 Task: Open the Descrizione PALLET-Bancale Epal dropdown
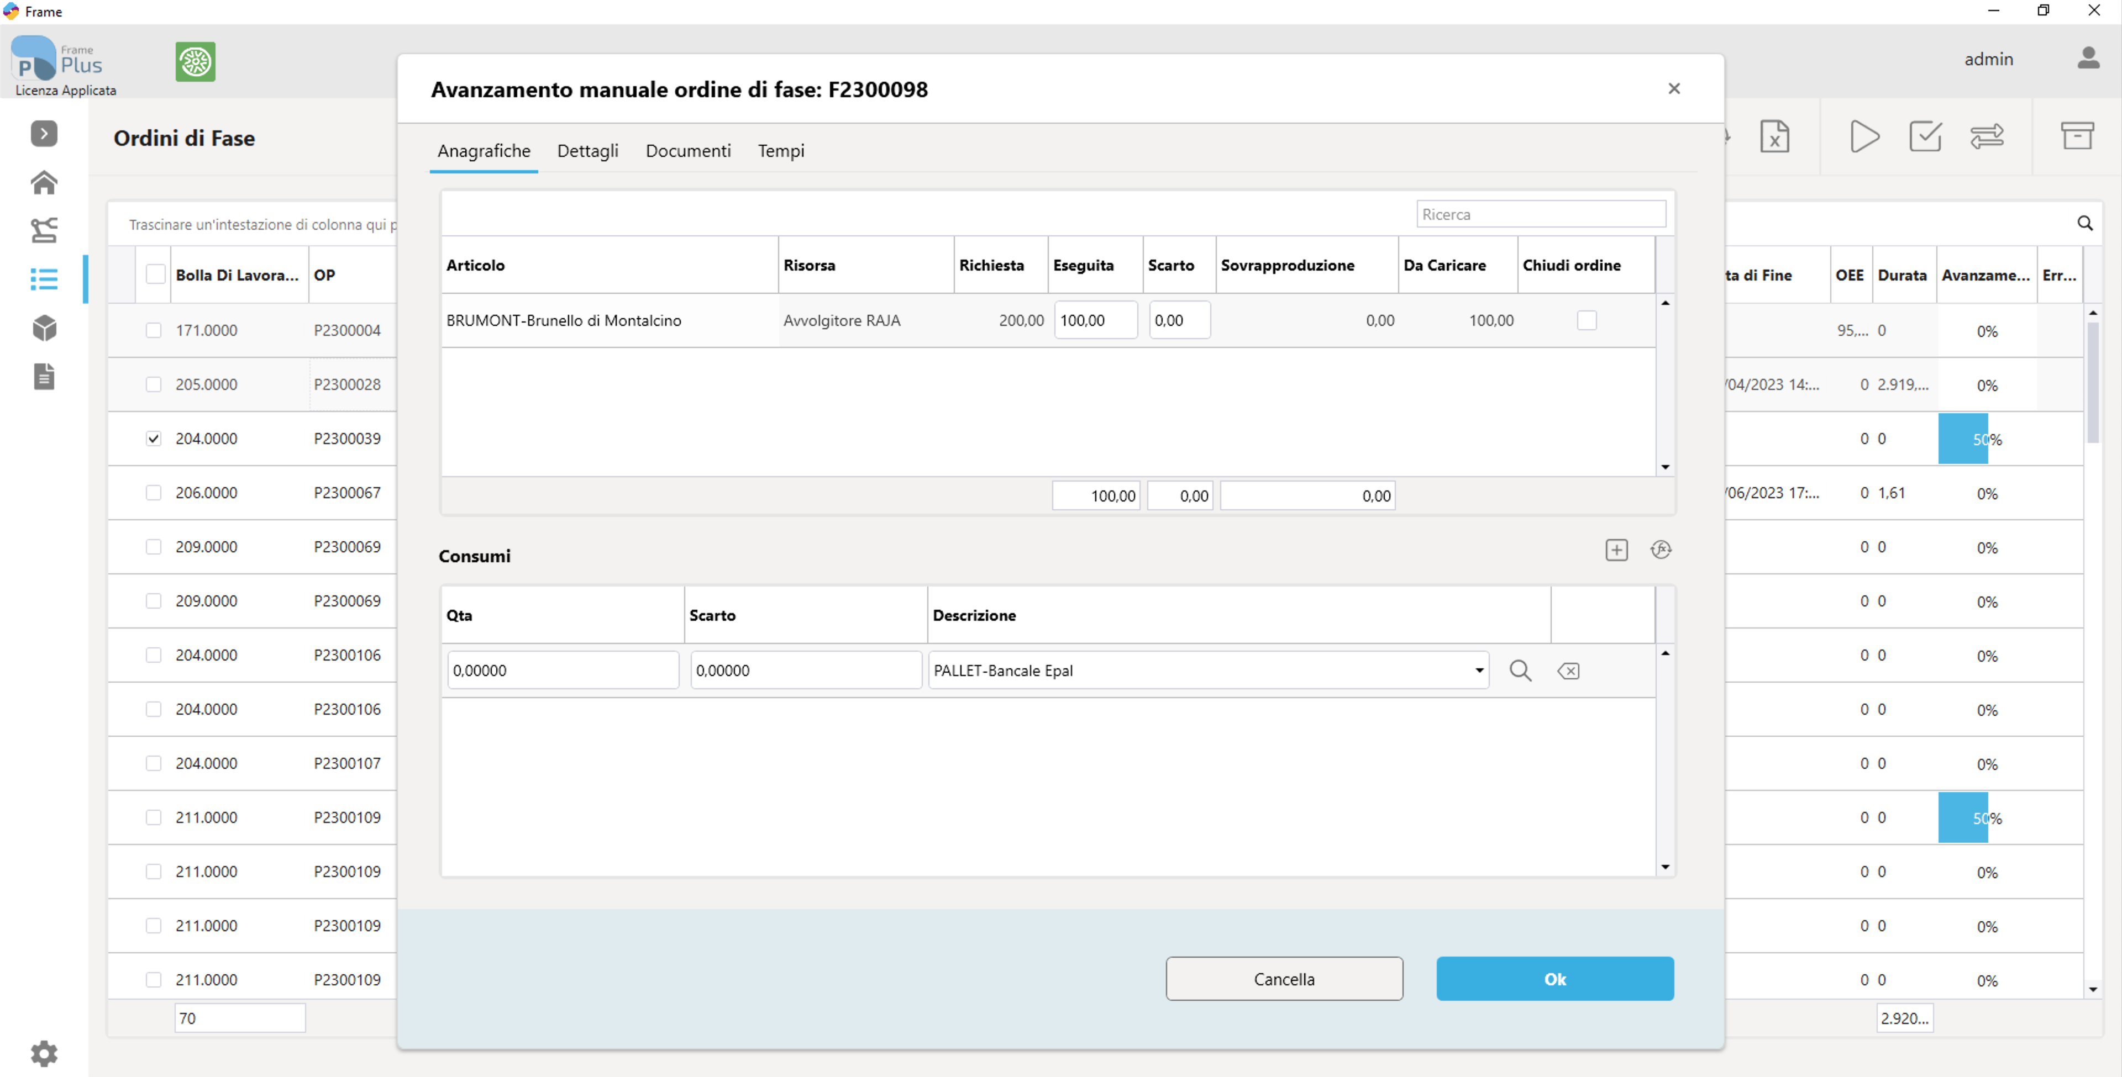(x=1479, y=671)
